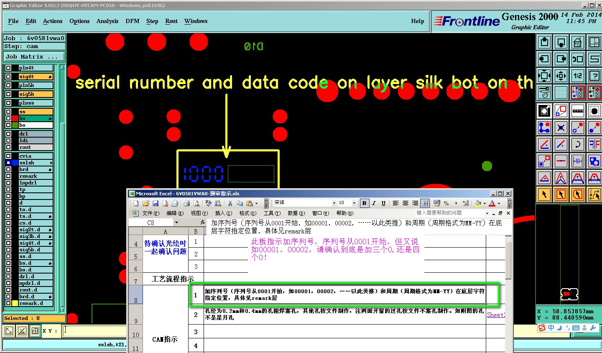The image size is (602, 353).
Task: Open the font color dropdown arrow in Excel
Action: tap(499, 203)
